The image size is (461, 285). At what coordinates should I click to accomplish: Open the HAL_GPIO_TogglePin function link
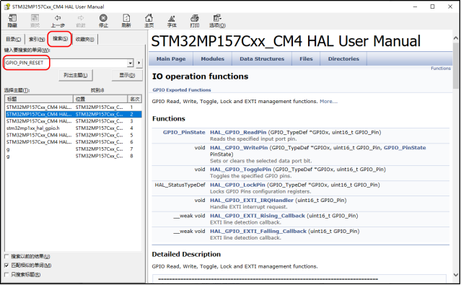(240, 170)
